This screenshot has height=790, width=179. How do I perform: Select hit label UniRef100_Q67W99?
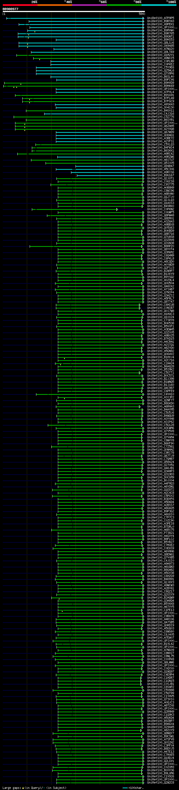coord(160,132)
